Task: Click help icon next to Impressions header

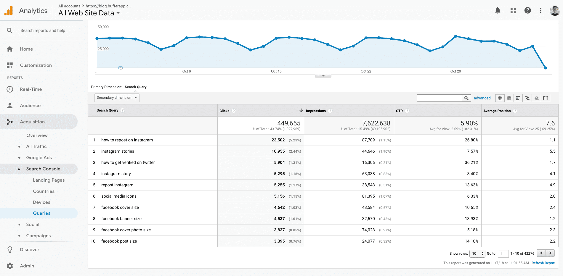Action: tap(330, 111)
